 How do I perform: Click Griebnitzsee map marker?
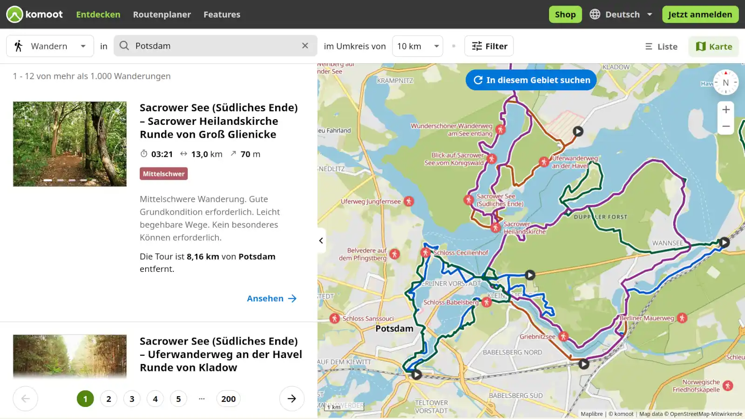pyautogui.click(x=563, y=336)
